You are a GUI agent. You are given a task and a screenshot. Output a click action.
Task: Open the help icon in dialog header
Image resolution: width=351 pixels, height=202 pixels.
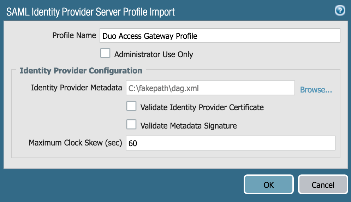[340, 10]
